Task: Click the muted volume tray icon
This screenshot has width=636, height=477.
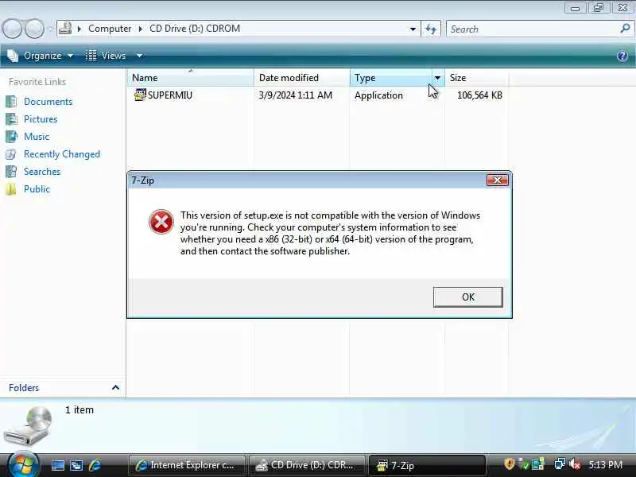Action: click(x=575, y=464)
